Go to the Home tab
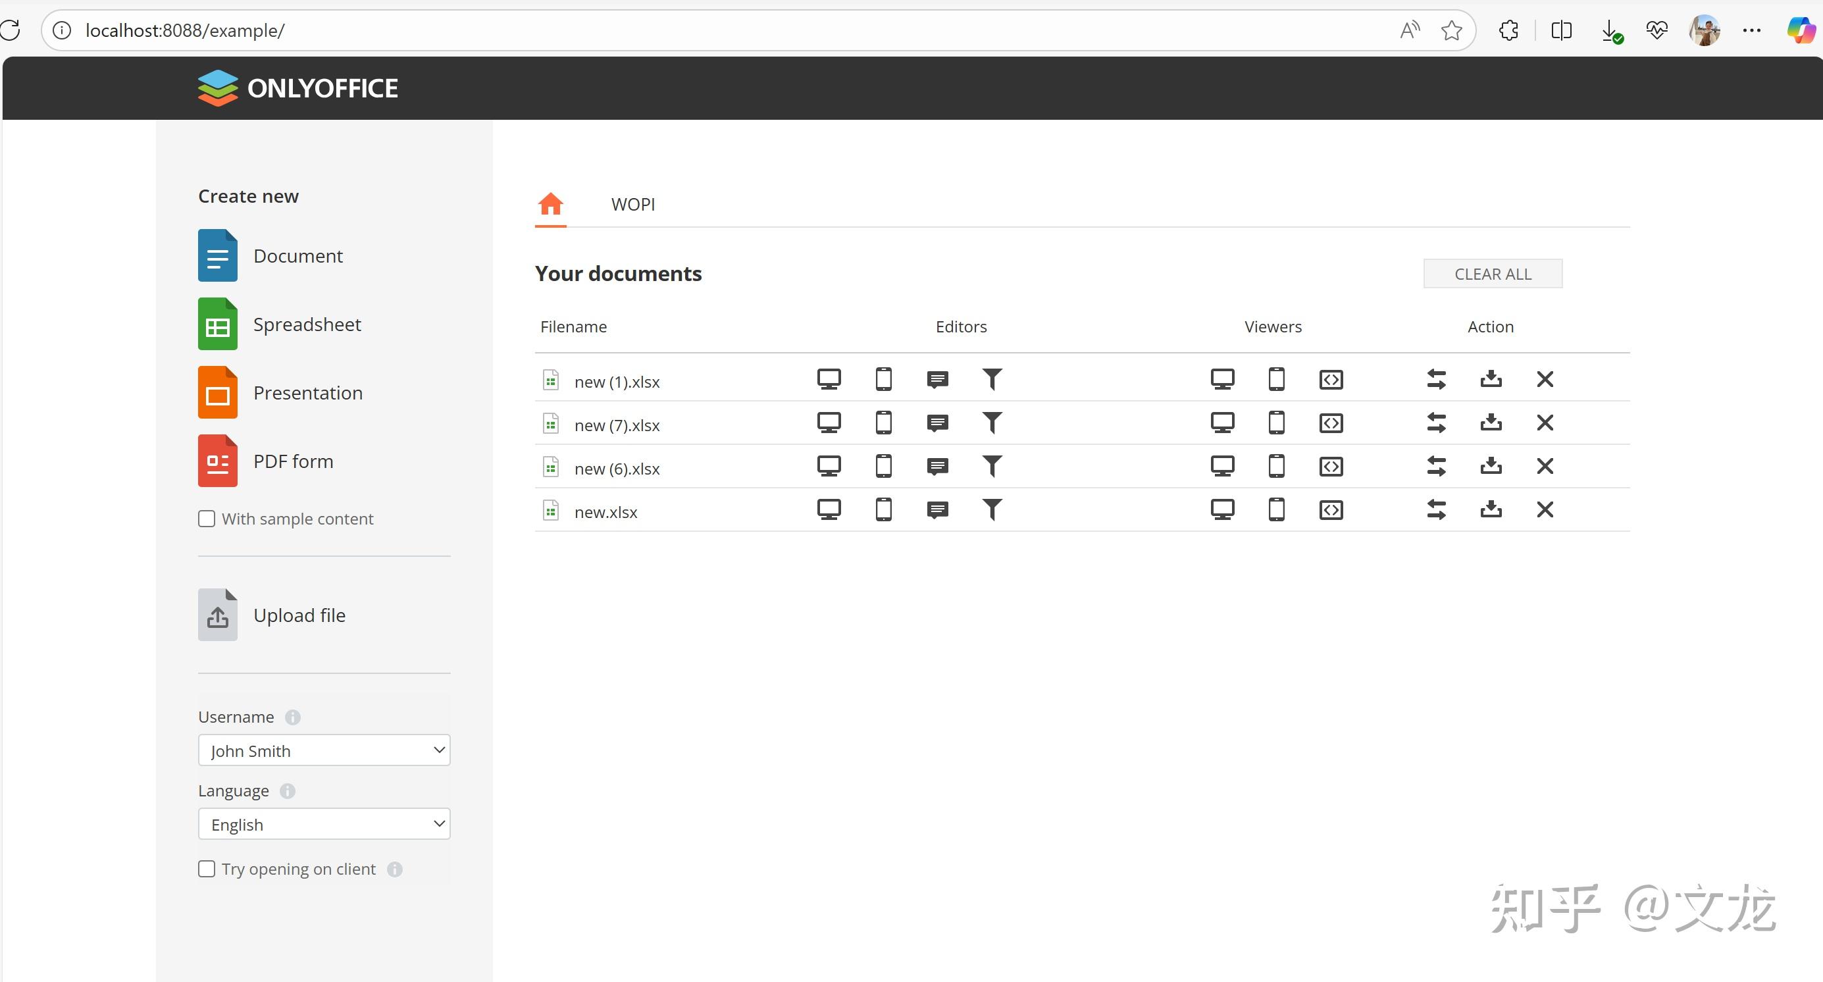 (x=550, y=205)
